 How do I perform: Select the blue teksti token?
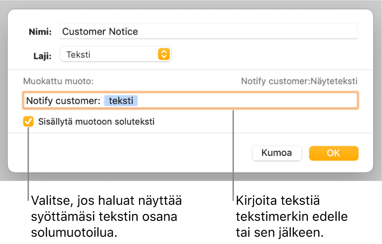[121, 101]
